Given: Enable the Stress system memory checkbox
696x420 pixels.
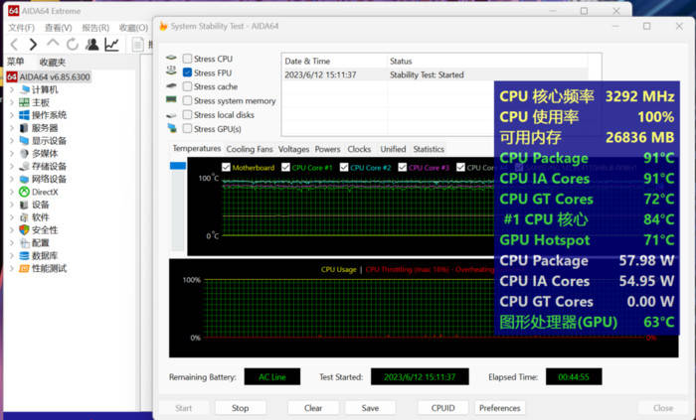Looking at the screenshot, I should pyautogui.click(x=187, y=100).
